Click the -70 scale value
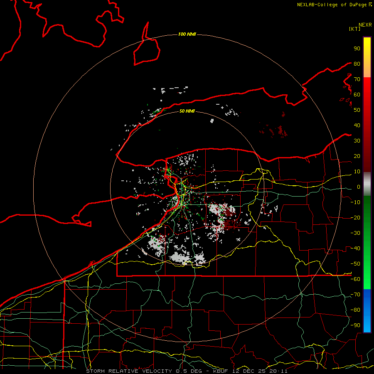Image resolution: width=374 pixels, height=374 pixels. 355,294
